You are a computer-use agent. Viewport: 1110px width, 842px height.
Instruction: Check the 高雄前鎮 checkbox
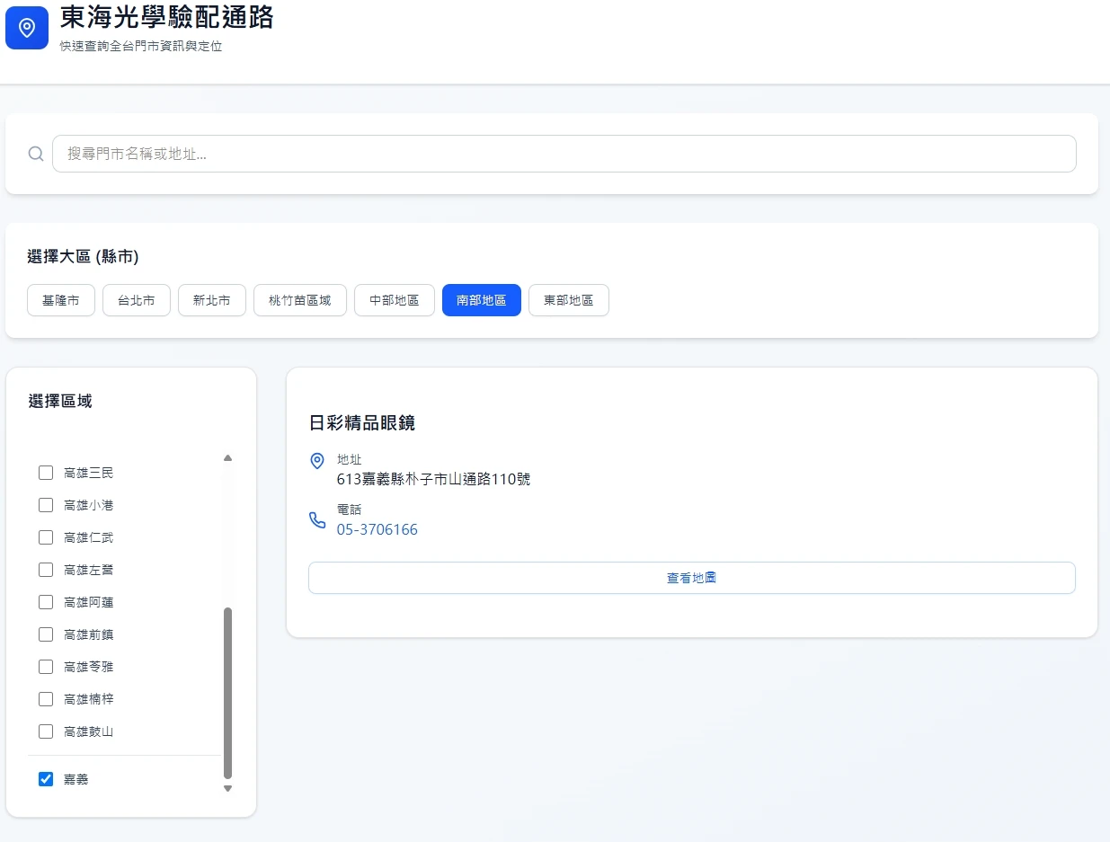46,634
